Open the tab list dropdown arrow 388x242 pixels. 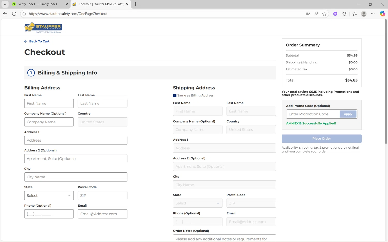tap(5, 4)
